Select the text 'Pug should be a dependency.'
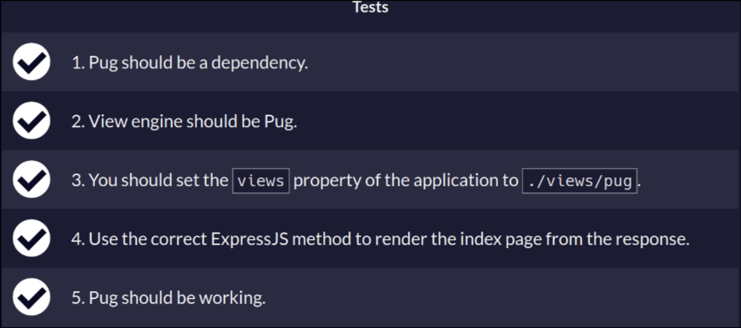This screenshot has height=328, width=741. (x=199, y=63)
